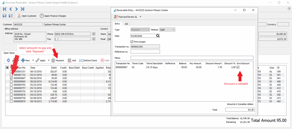Uncheck the box for transaction 0000000847
The image size is (292, 129).
coord(11,78)
